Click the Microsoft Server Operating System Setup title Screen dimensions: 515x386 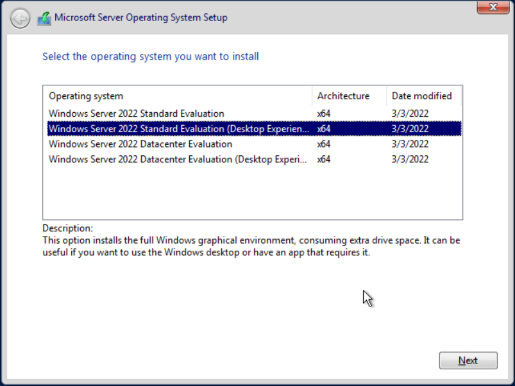pos(141,17)
